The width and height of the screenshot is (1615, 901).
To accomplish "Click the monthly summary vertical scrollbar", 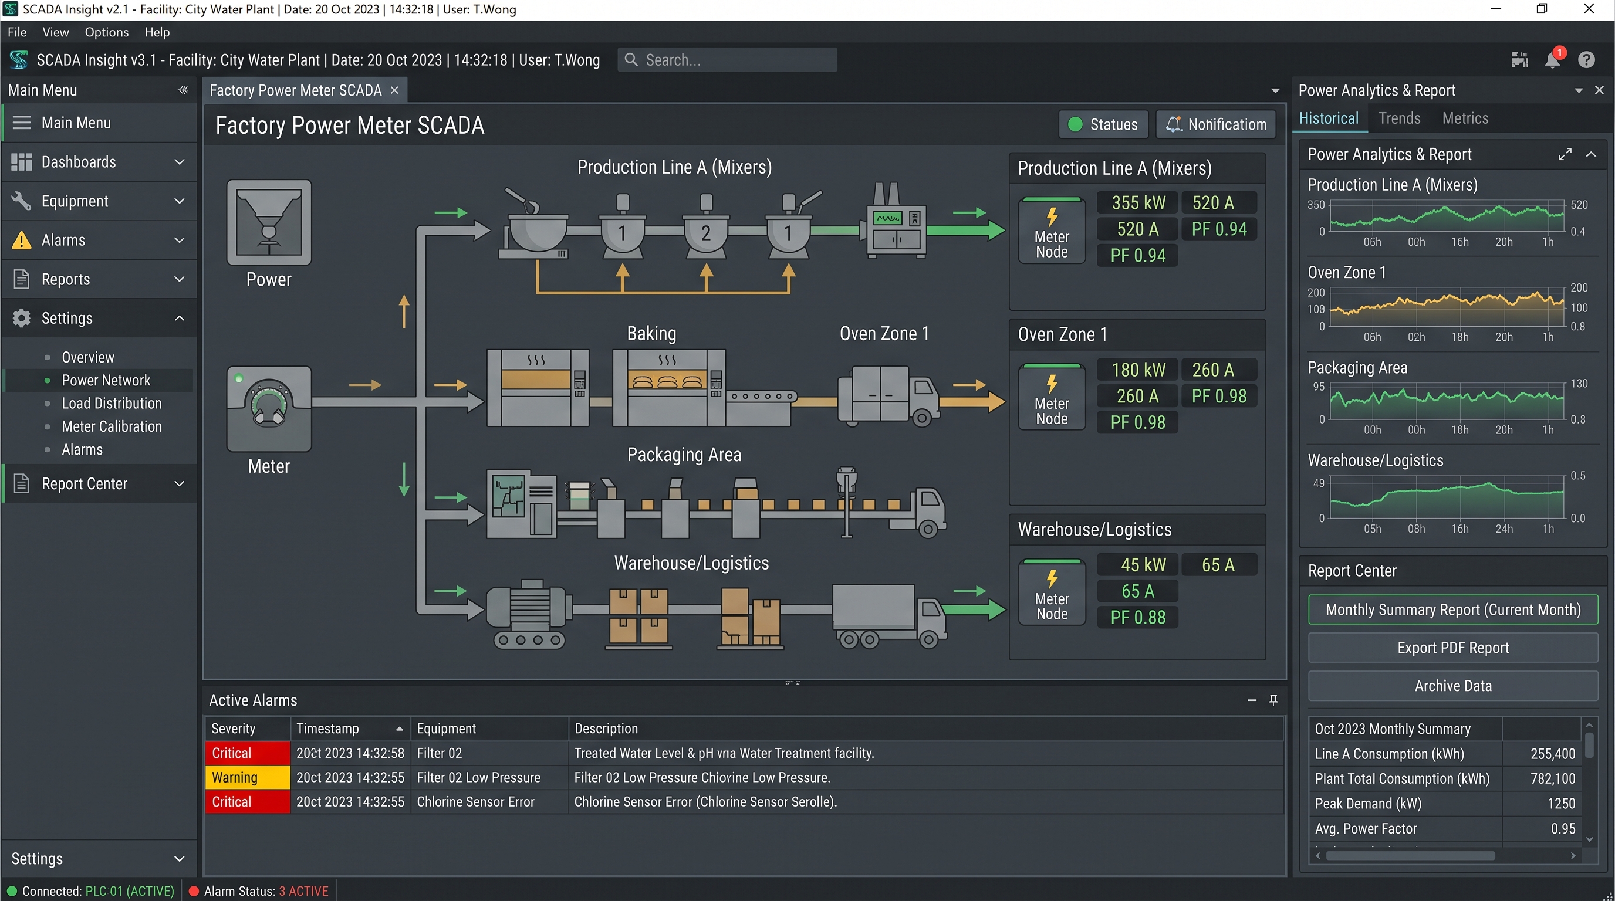I will [1589, 745].
